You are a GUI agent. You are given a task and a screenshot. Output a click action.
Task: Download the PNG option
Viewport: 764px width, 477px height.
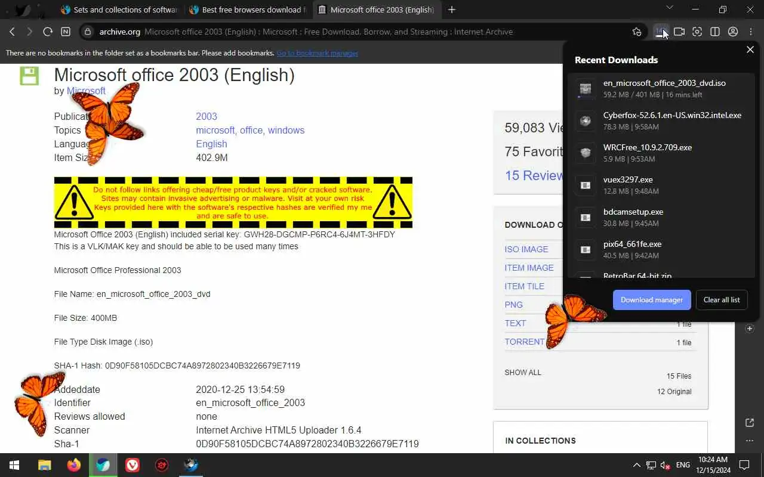pos(513,305)
